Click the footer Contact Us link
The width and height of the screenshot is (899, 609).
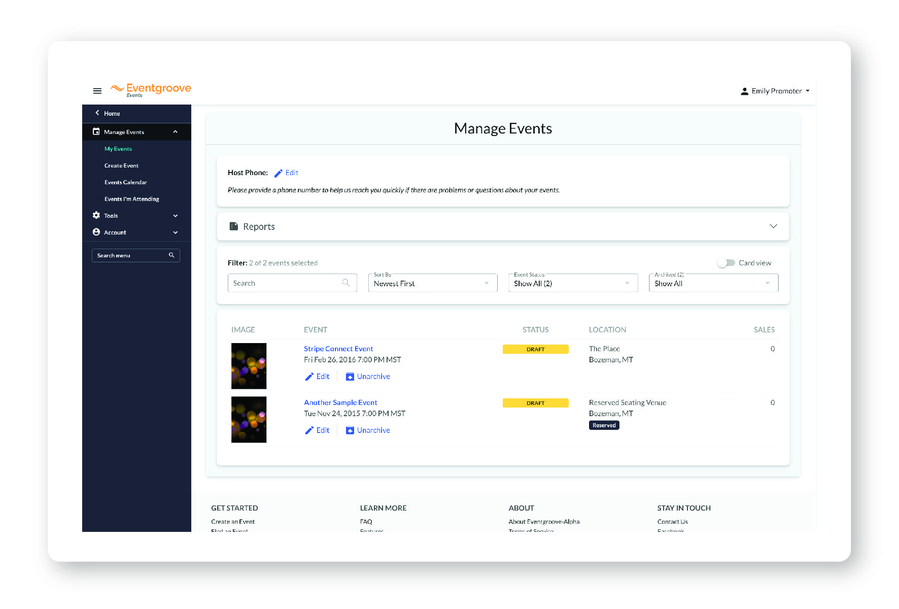coord(673,522)
